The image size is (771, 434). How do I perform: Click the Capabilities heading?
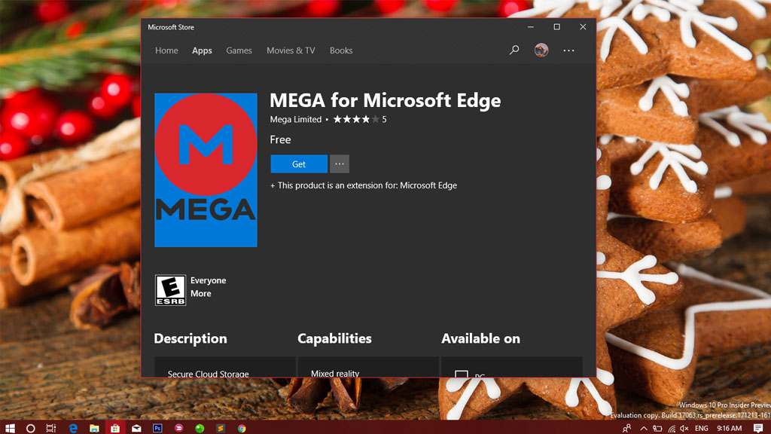334,338
